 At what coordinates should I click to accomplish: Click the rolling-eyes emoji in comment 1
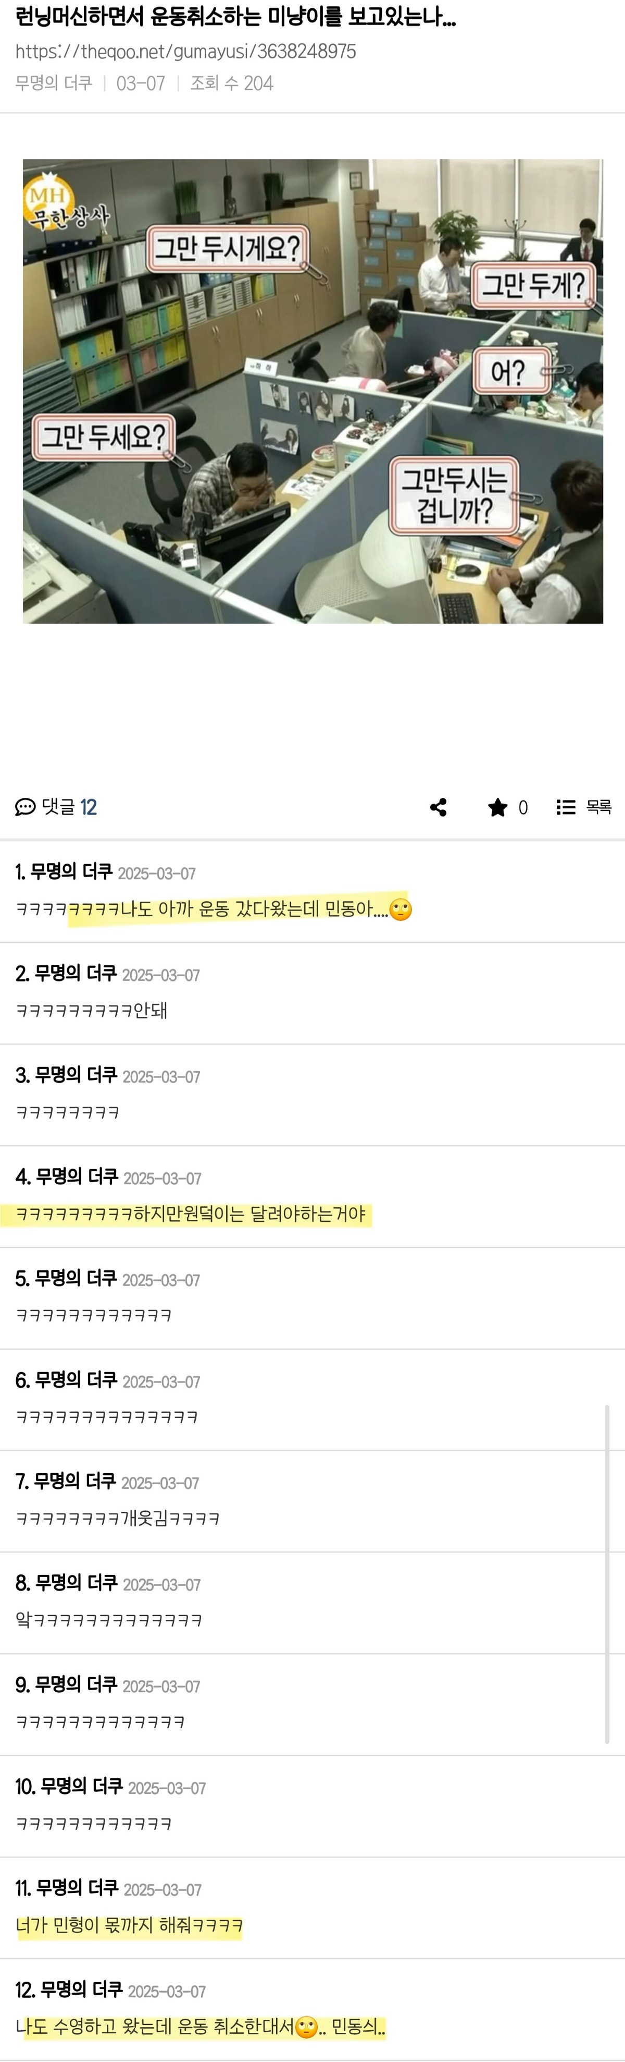click(x=401, y=909)
